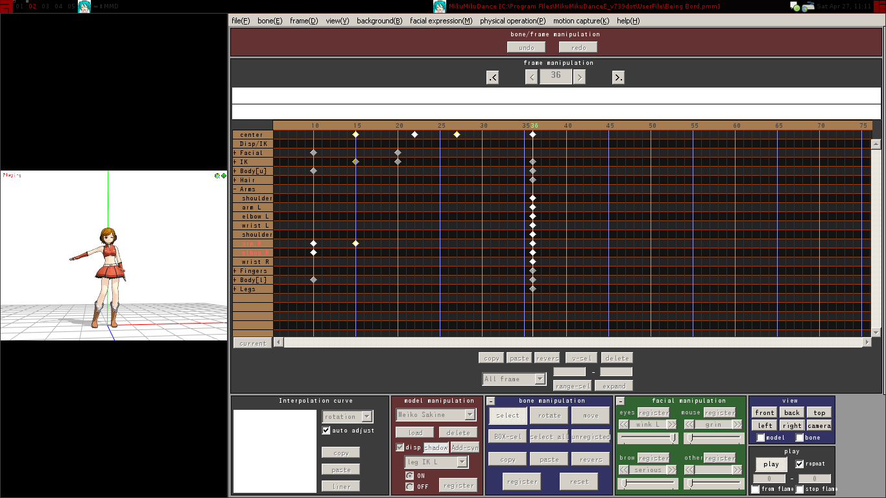Click the MikuMikuDance window title icon
Image resolution: width=886 pixels, height=498 pixels.
[439, 6]
